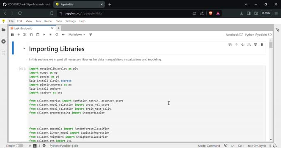281x148 pixels.
Task: Move the cell down with arrow icon
Action: pyautogui.click(x=243, y=44)
